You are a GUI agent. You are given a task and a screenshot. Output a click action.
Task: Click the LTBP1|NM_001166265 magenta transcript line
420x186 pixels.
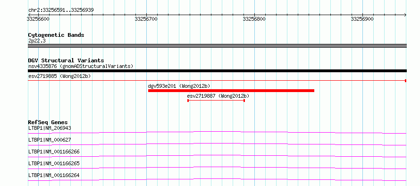tap(217, 168)
